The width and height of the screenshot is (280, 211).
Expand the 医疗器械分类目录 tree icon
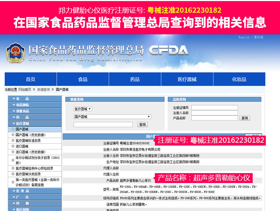coord(13,174)
